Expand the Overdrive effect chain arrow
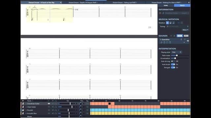 (184, 42)
